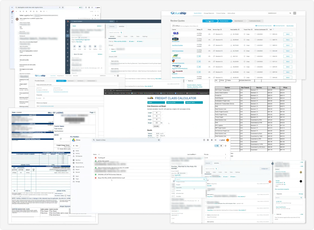Click the Search HubSpot field
The height and width of the screenshot is (230, 314).
[92, 21]
